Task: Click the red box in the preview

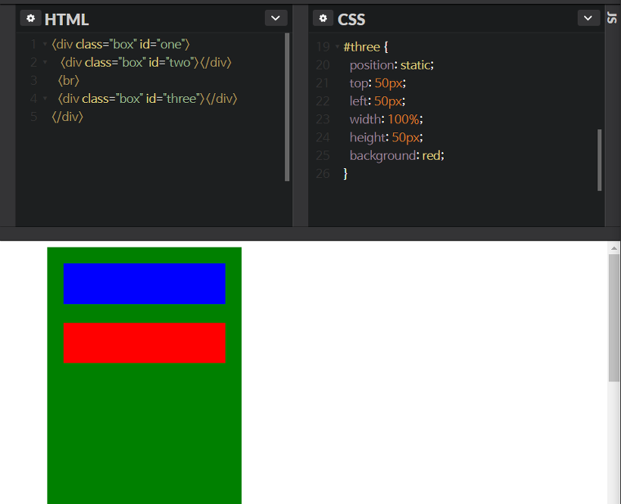Action: click(145, 343)
